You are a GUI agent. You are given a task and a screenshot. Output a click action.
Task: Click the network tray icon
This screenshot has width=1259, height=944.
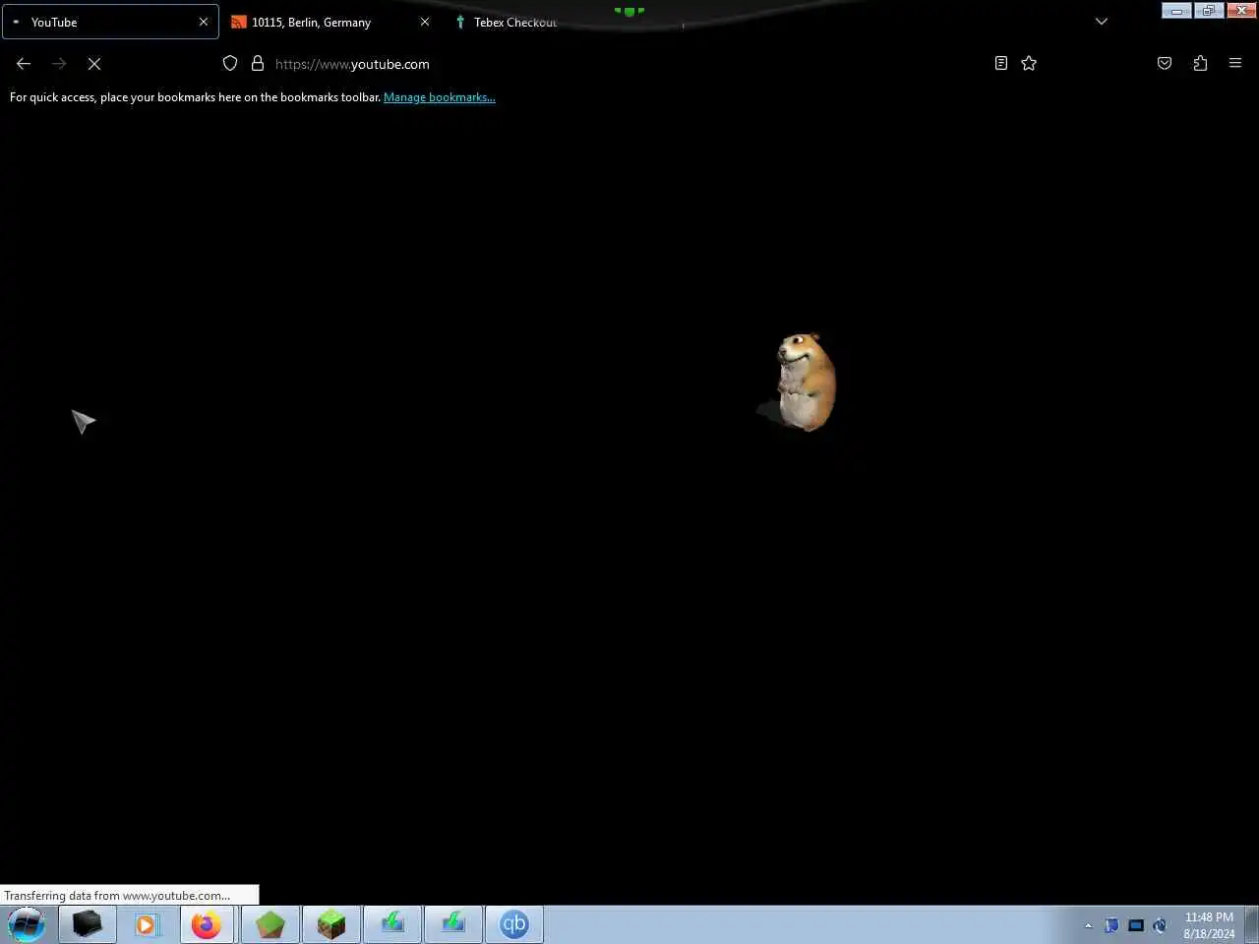(x=1136, y=925)
